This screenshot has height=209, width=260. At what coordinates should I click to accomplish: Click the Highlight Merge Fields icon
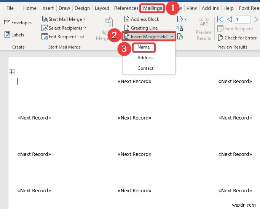click(108, 22)
